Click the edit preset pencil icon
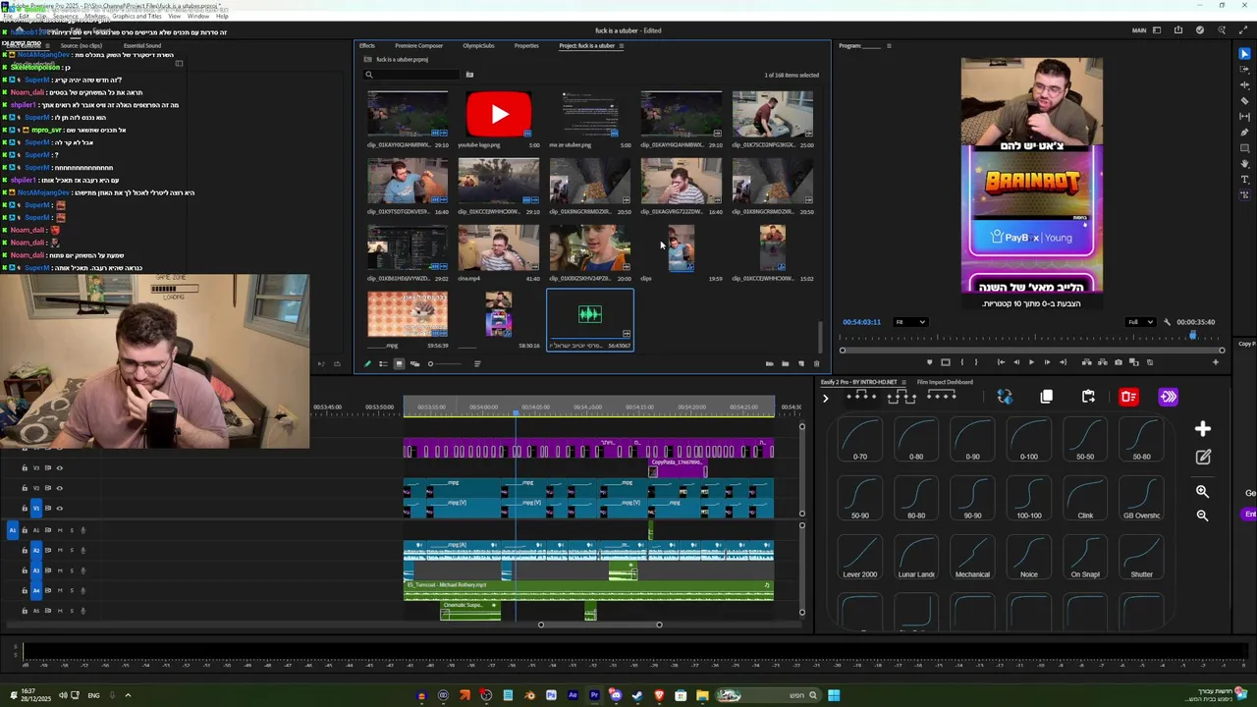1257x707 pixels. click(x=1203, y=458)
